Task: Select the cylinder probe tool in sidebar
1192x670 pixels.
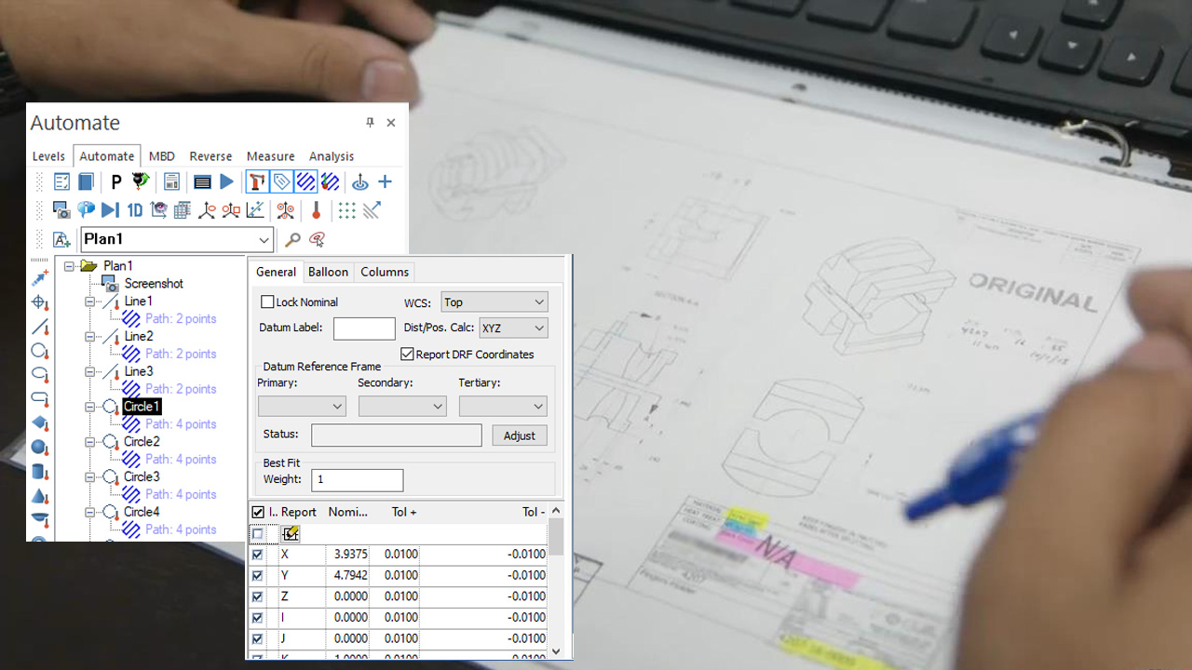Action: 40,472
